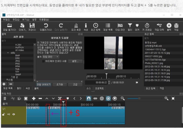183x128 pixels.
Task: Save project with 저장 icon
Action: coord(32,27)
